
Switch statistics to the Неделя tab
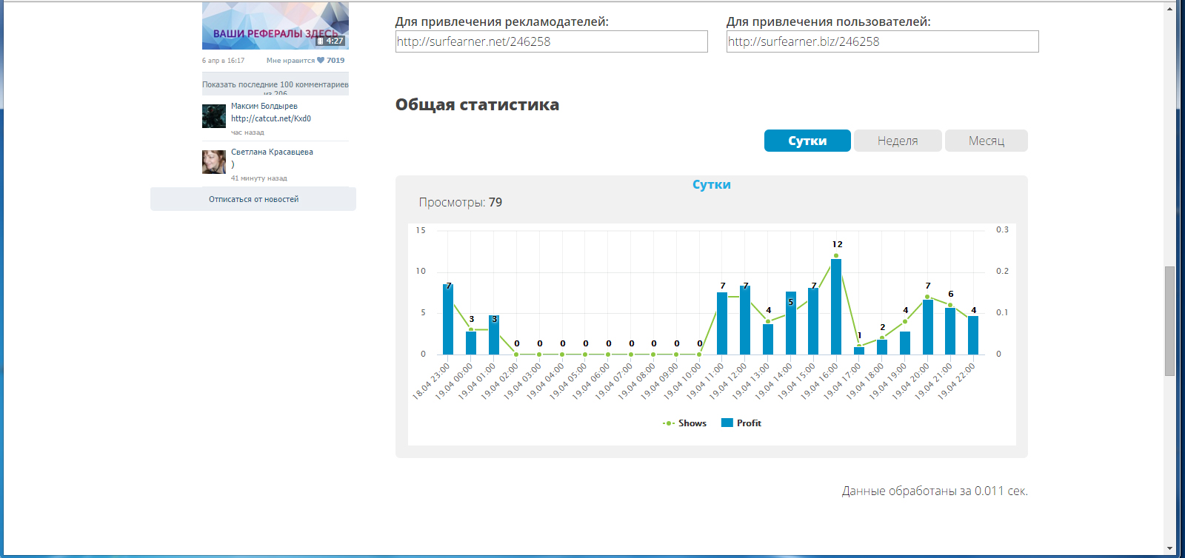pos(898,141)
